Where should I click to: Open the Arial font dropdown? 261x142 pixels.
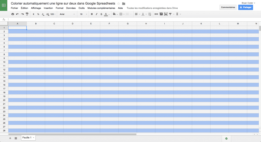[67, 14]
